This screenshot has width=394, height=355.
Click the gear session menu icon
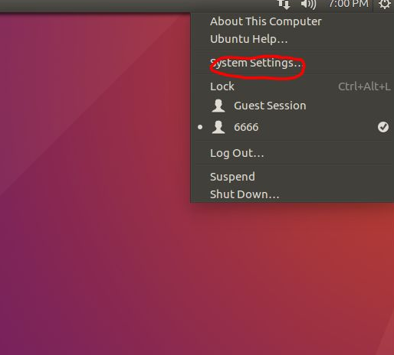[x=384, y=4]
